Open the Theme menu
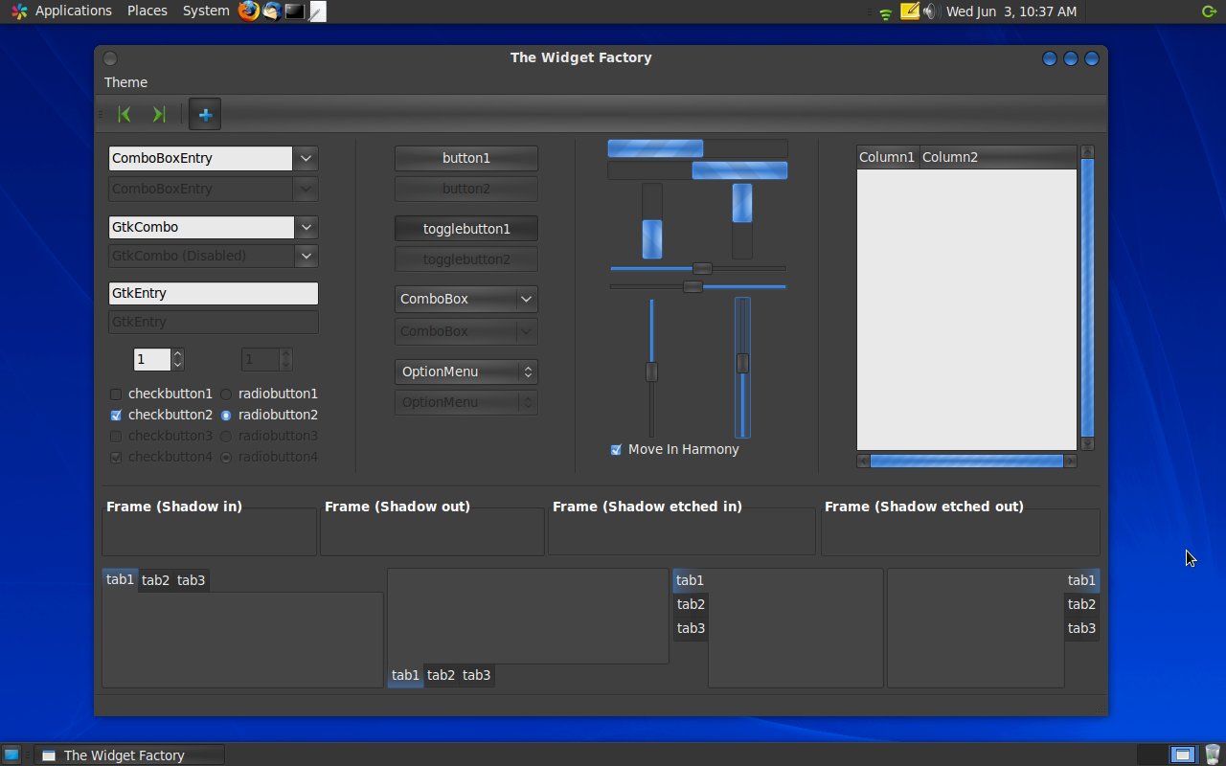This screenshot has width=1226, height=766. tap(125, 82)
